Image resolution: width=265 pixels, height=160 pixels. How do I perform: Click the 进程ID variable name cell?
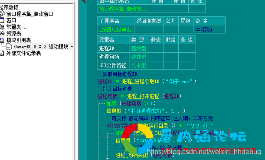pyautogui.click(x=113, y=48)
